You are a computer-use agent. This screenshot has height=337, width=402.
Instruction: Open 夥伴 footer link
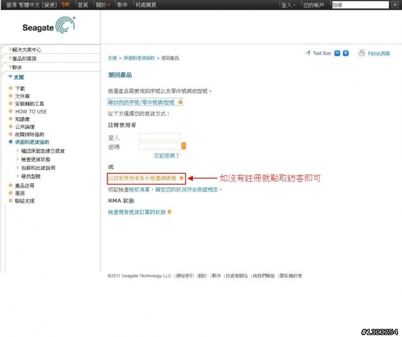(216, 275)
